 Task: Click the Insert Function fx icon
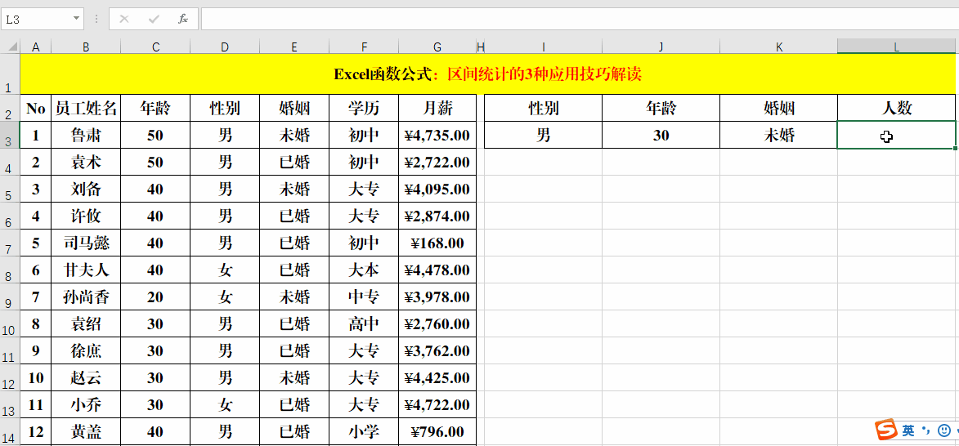point(183,19)
